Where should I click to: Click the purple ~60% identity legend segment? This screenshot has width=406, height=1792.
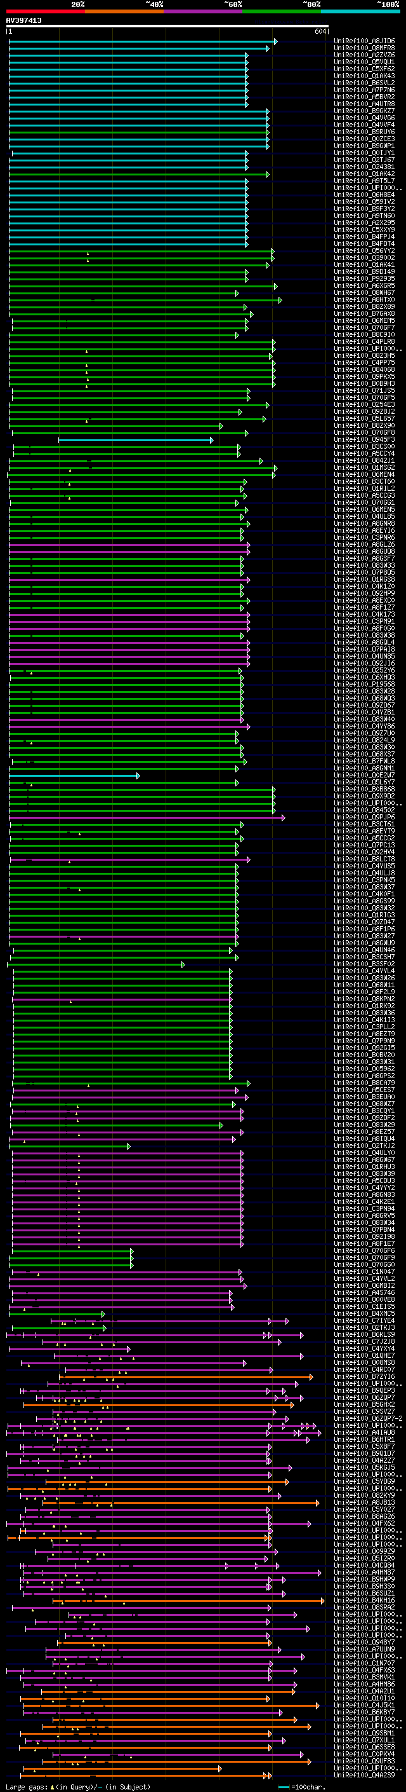click(204, 11)
